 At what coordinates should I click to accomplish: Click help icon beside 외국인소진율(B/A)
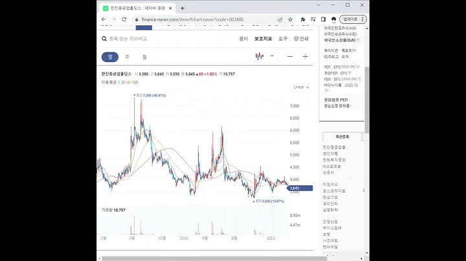click(x=358, y=40)
